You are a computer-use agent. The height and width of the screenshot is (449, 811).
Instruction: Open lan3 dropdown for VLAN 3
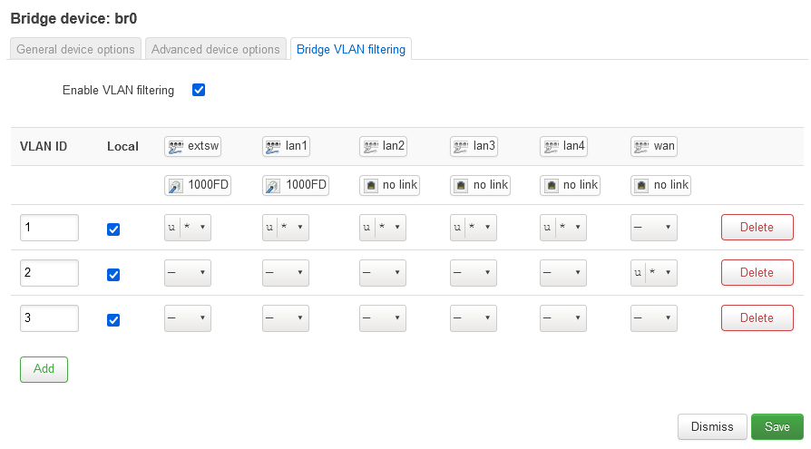[474, 318]
